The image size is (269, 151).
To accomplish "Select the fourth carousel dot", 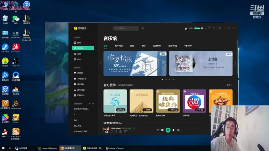I will click(x=174, y=80).
